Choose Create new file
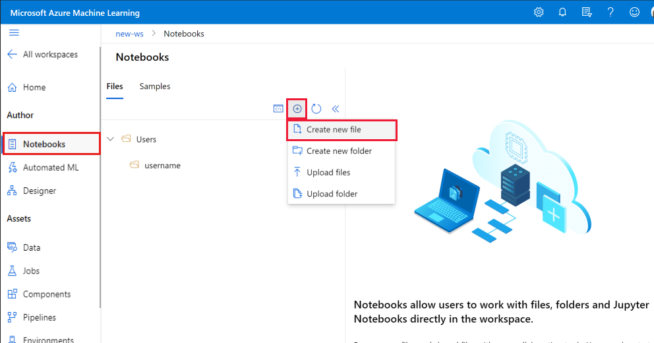 [x=342, y=130]
